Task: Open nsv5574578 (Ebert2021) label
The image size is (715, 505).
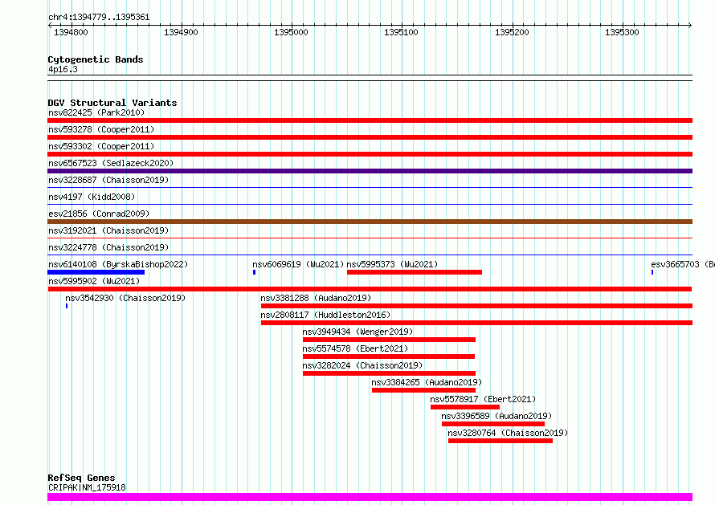Action: [355, 348]
